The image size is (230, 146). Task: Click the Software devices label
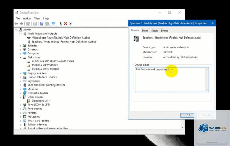tap(37, 124)
